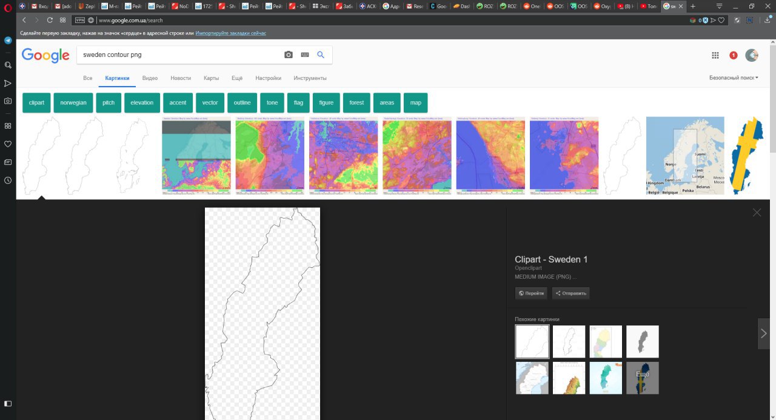The height and width of the screenshot is (420, 776).
Task: Send page to My Flow from address bar
Action: point(713,20)
